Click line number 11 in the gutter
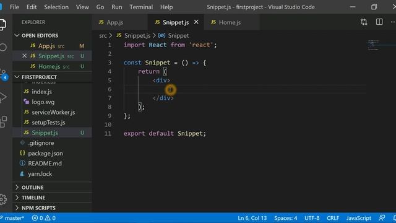 [108, 133]
